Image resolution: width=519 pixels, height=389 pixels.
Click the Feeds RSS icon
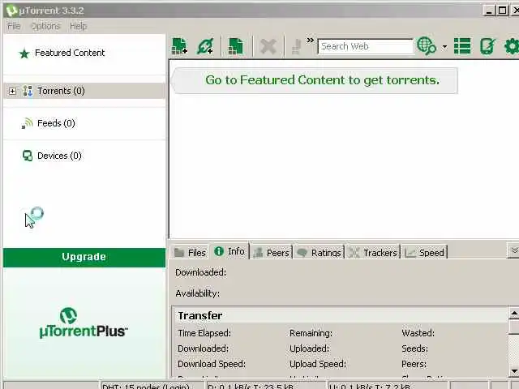pyautogui.click(x=28, y=123)
